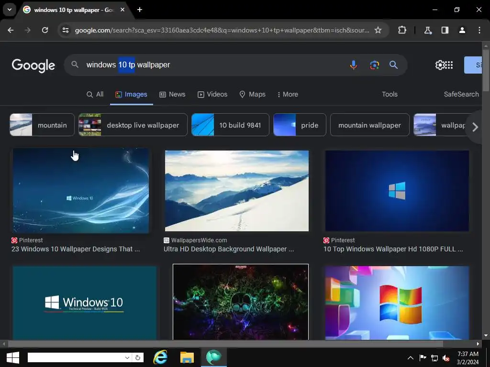490x367 pixels.
Task: Open the snowy mountain wallpaper thumbnail
Action: click(236, 191)
